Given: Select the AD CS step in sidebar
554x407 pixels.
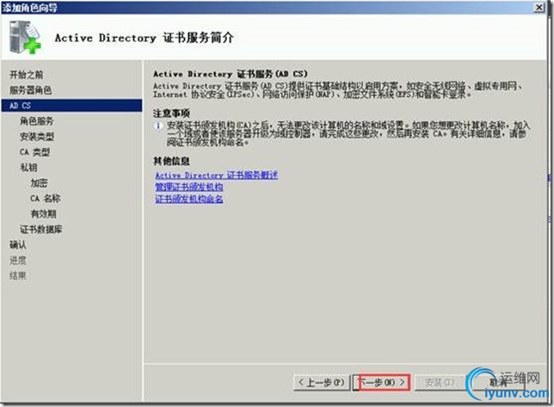Looking at the screenshot, I should pos(71,106).
